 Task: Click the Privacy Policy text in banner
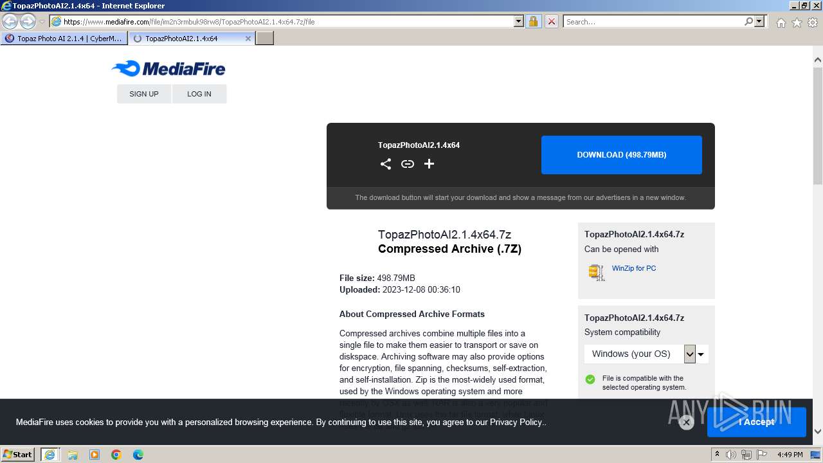tap(516, 422)
